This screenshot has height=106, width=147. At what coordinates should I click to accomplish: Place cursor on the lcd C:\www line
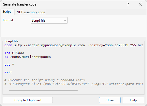click(x=14, y=53)
